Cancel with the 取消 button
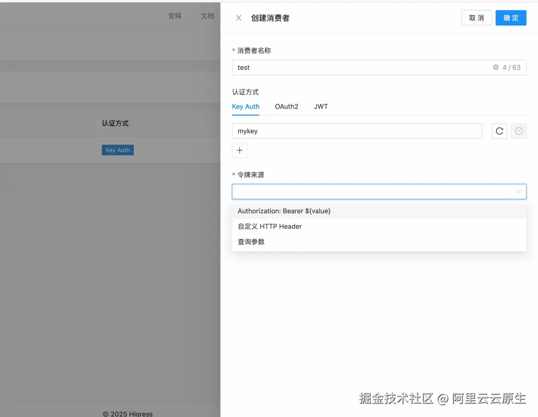Viewport: 538px width, 417px height. (x=476, y=17)
